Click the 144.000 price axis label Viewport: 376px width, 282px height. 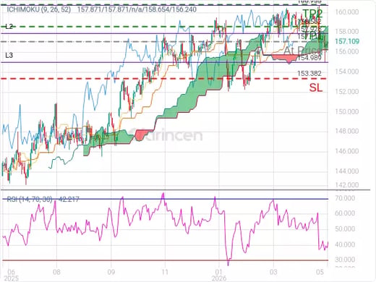tap(347, 171)
